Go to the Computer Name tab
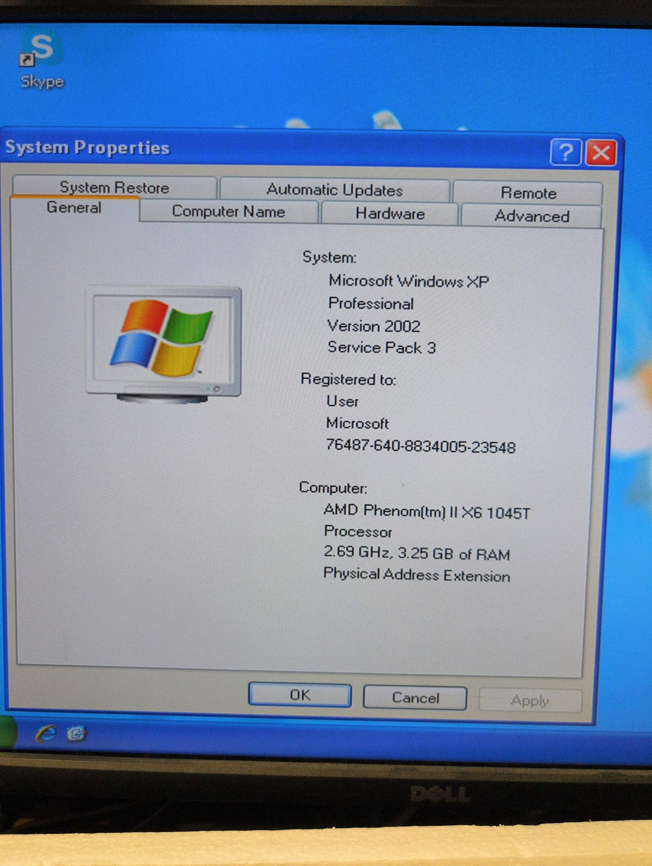 (x=229, y=211)
